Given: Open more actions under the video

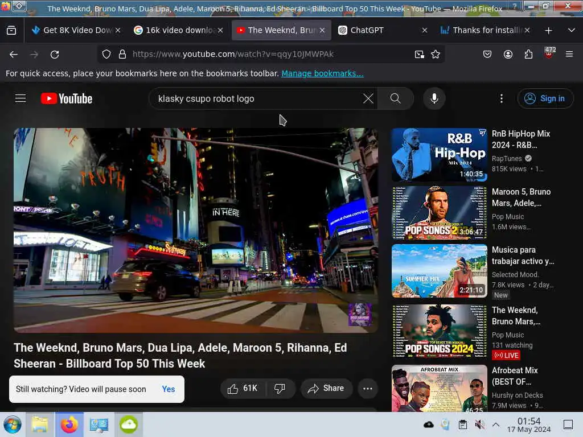Looking at the screenshot, I should click(367, 388).
